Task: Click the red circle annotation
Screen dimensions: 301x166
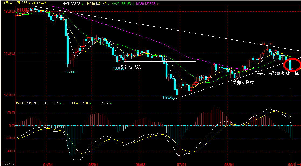Action: pos(292,64)
